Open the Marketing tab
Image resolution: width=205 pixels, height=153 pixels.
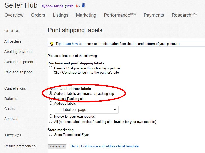coord(86,15)
